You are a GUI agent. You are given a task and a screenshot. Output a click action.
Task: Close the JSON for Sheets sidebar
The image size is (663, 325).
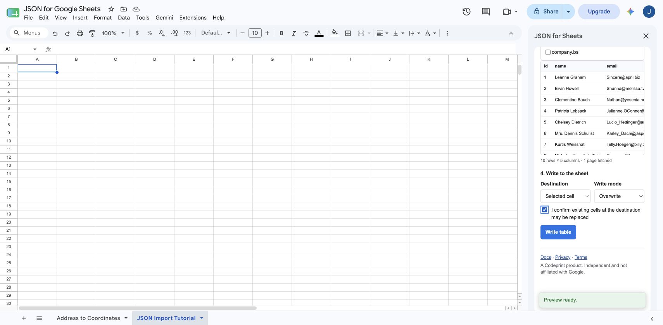click(x=646, y=36)
